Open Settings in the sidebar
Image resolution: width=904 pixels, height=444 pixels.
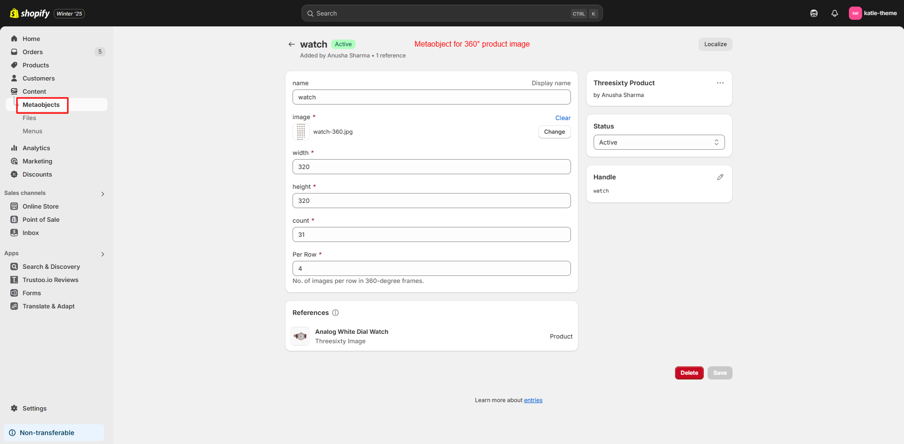[x=34, y=408]
